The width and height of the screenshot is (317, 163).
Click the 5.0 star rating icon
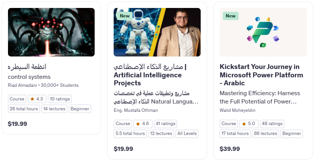[x=244, y=124]
